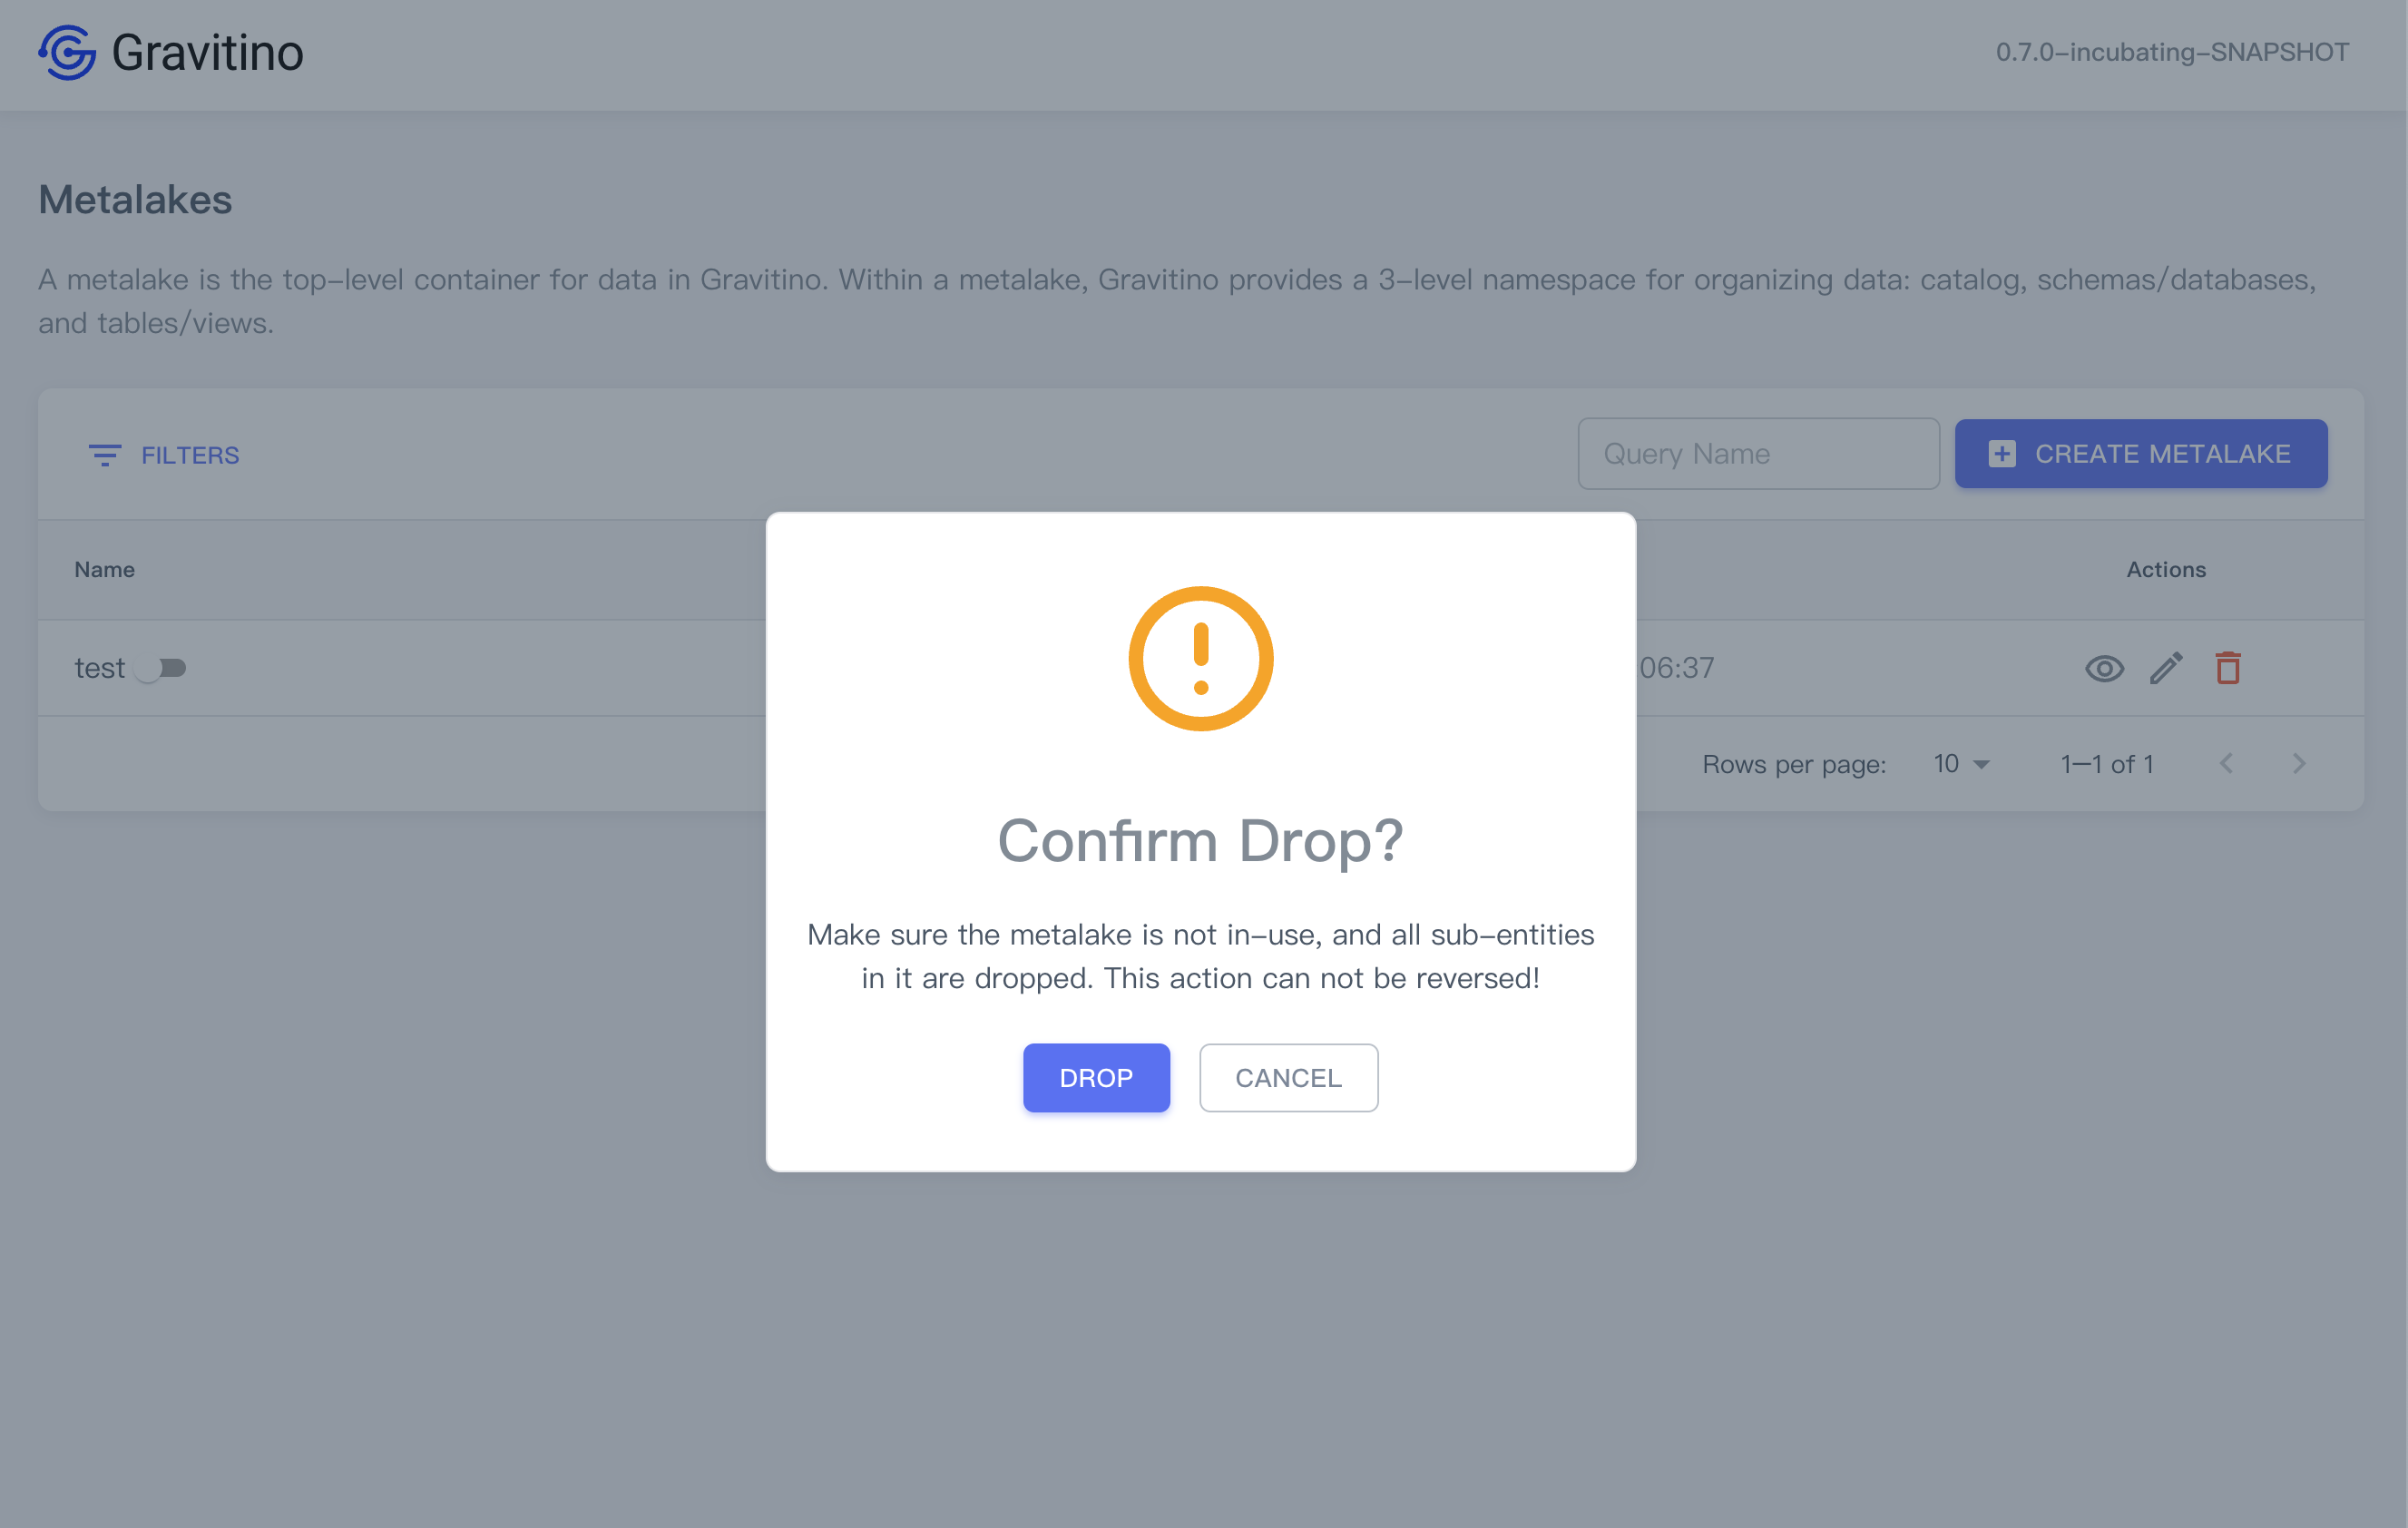Click the filter icon next to FILTERS

click(105, 455)
